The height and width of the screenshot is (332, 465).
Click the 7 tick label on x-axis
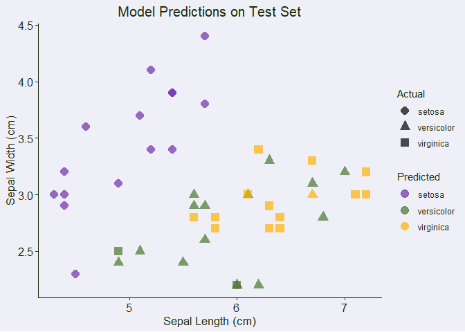click(345, 306)
